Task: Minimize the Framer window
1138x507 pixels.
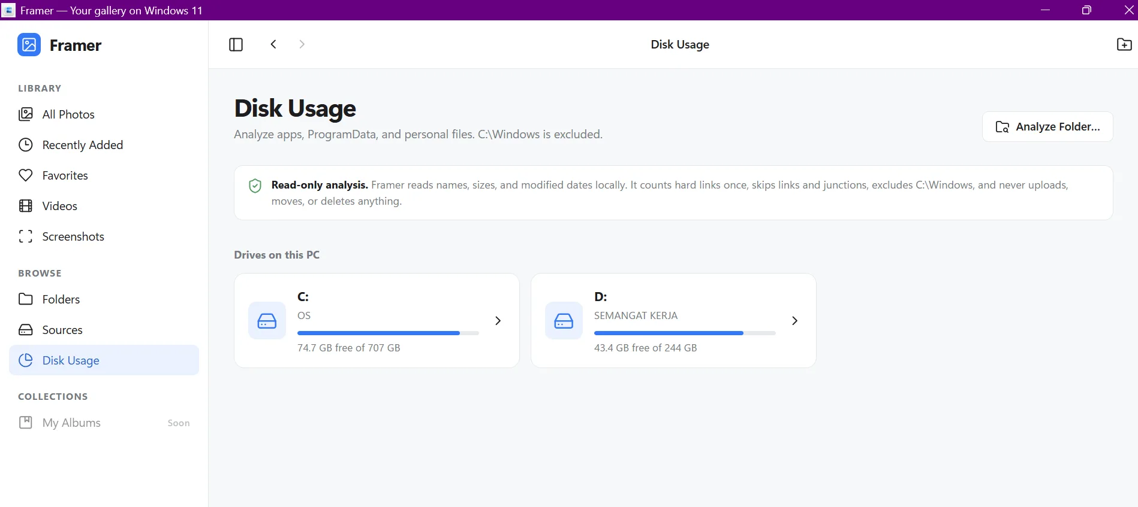Action: (1046, 10)
